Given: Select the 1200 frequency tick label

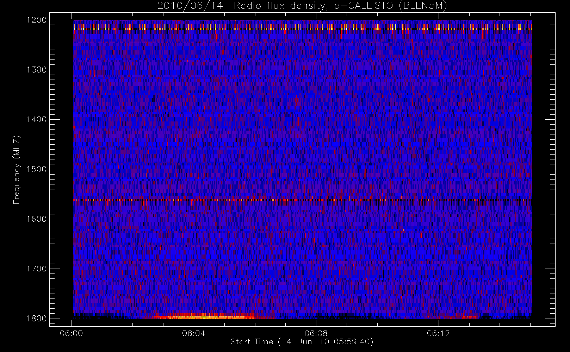Looking at the screenshot, I should pos(37,20).
